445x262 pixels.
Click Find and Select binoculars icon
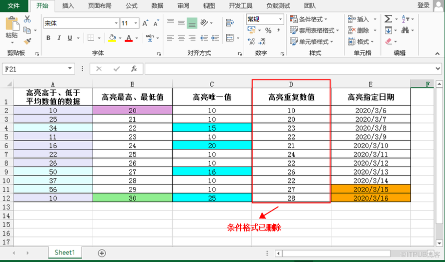405,30
